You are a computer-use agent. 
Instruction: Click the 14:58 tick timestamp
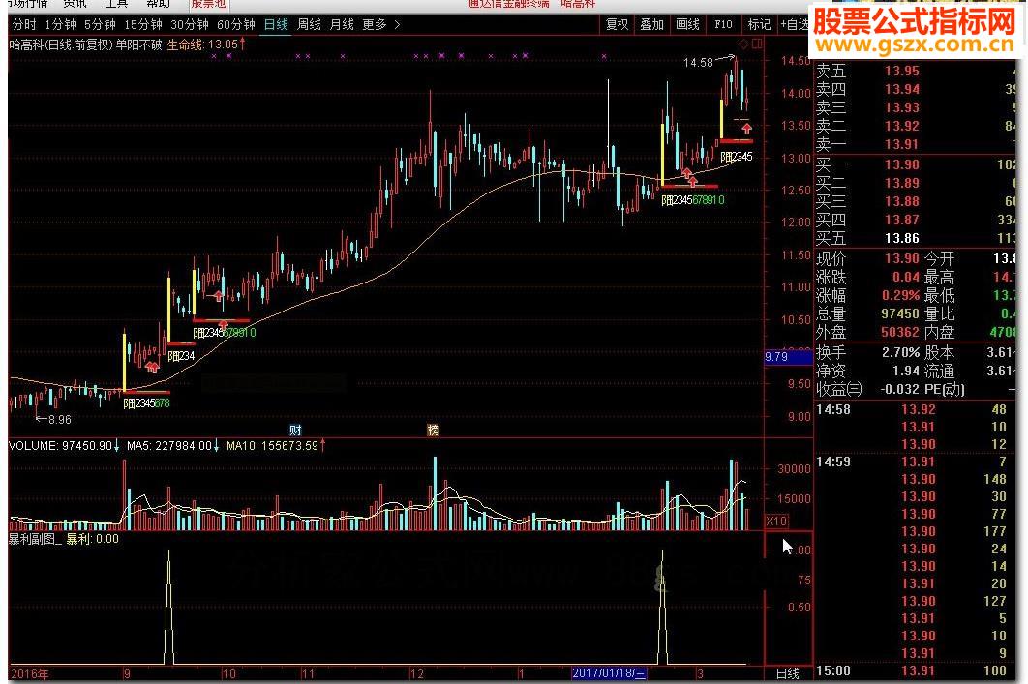(x=832, y=410)
